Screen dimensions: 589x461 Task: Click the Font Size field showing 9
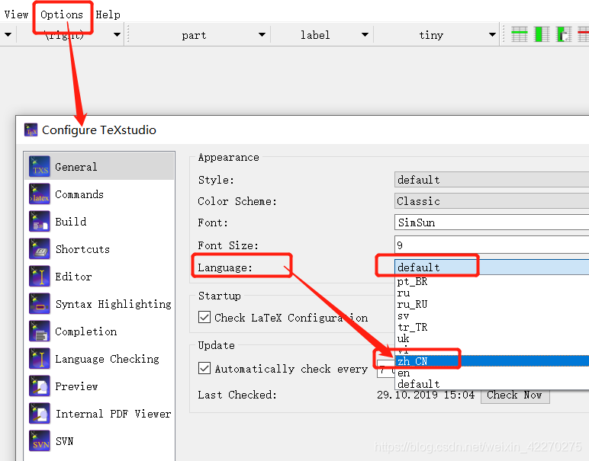pos(491,245)
